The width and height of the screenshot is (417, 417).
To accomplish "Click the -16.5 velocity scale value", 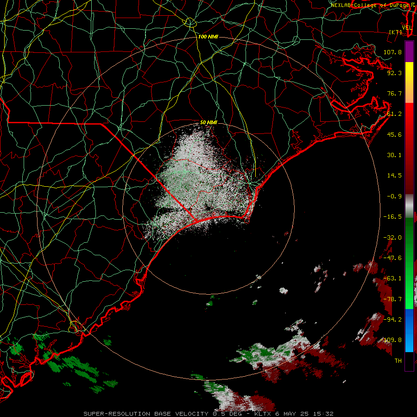I will click(392, 217).
